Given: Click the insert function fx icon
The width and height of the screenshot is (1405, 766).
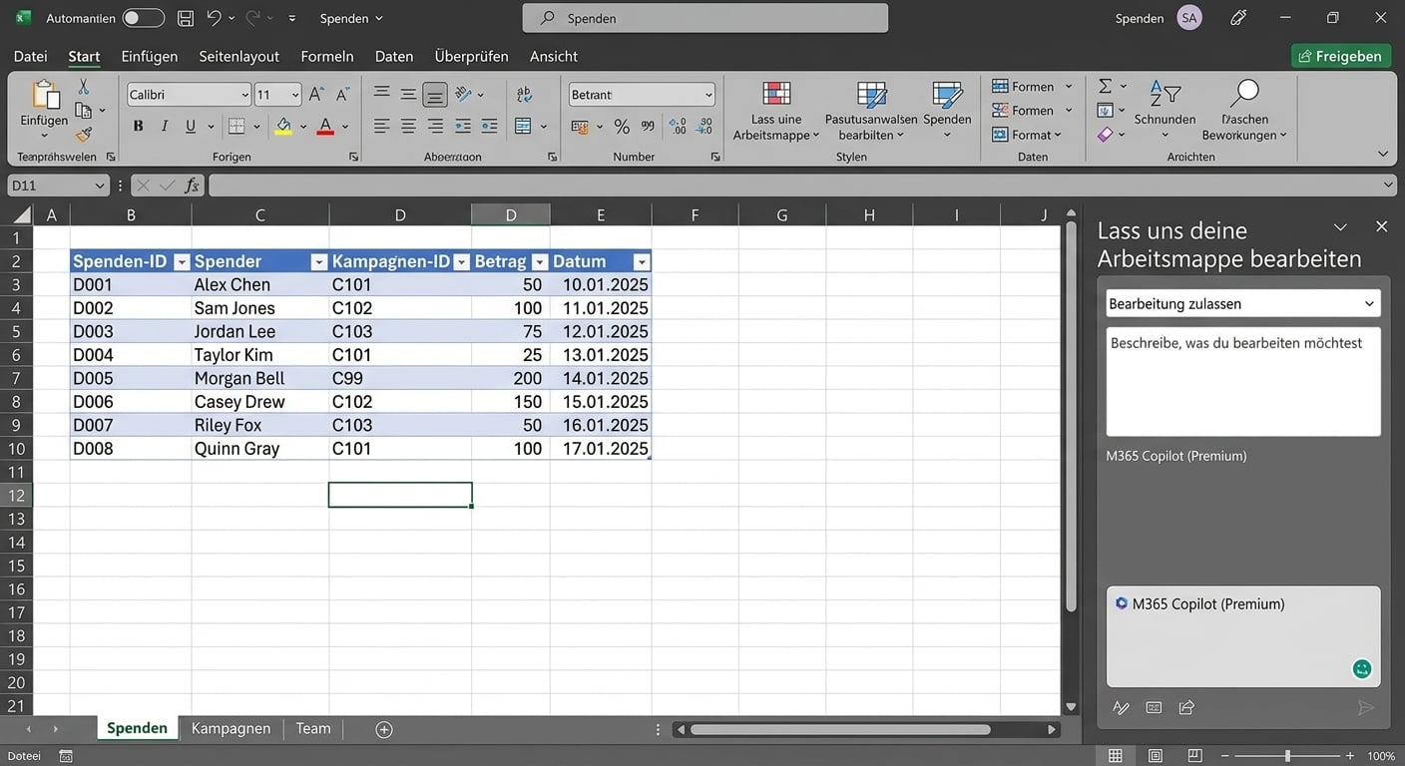Looking at the screenshot, I should pyautogui.click(x=192, y=186).
